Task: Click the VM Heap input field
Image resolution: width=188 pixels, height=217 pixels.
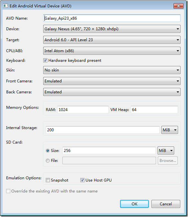Action: (x=154, y=110)
